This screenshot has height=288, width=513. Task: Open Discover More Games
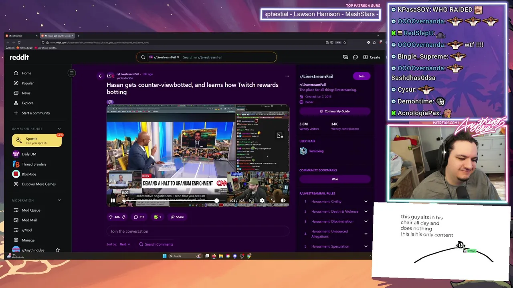[x=34, y=184]
